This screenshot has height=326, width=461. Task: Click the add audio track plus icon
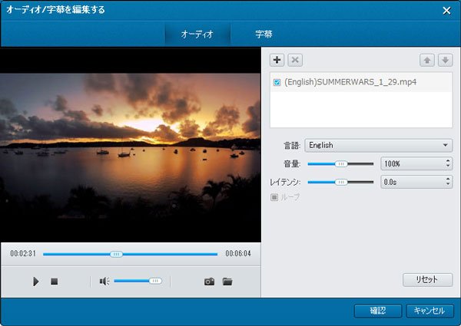tap(277, 60)
